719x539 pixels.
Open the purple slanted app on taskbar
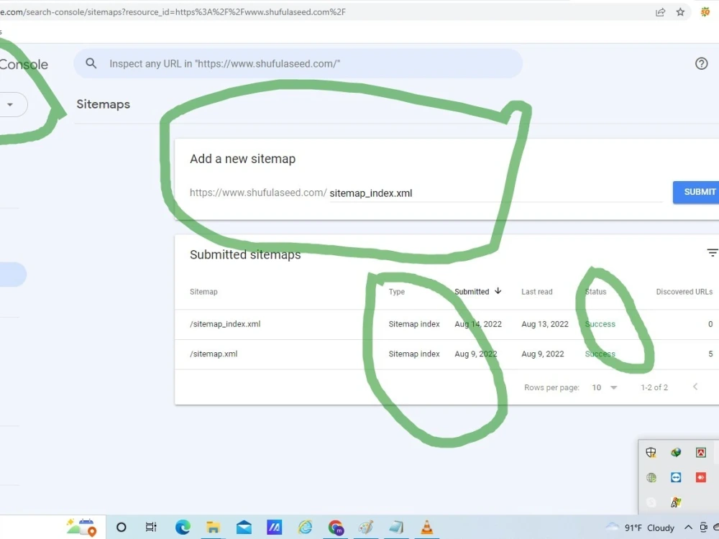click(x=274, y=527)
